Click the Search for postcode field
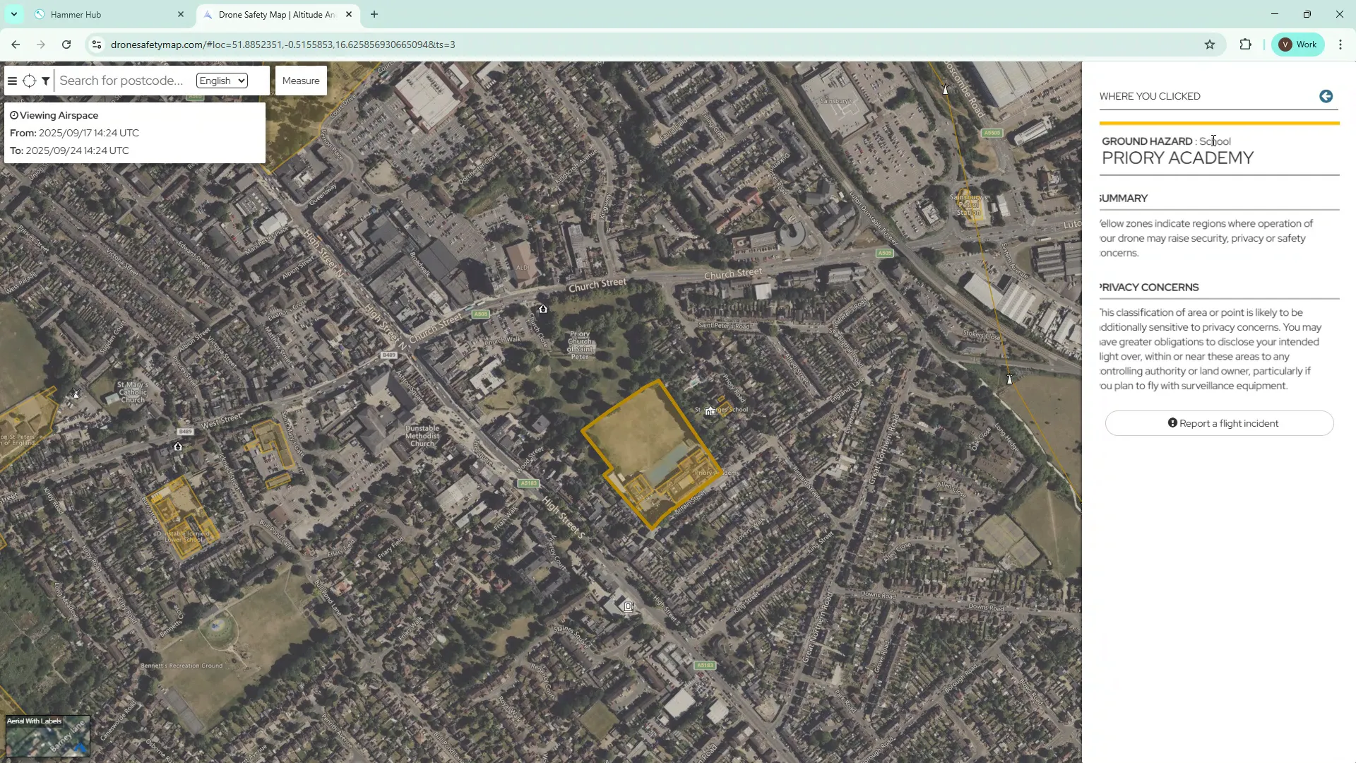 pyautogui.click(x=120, y=80)
